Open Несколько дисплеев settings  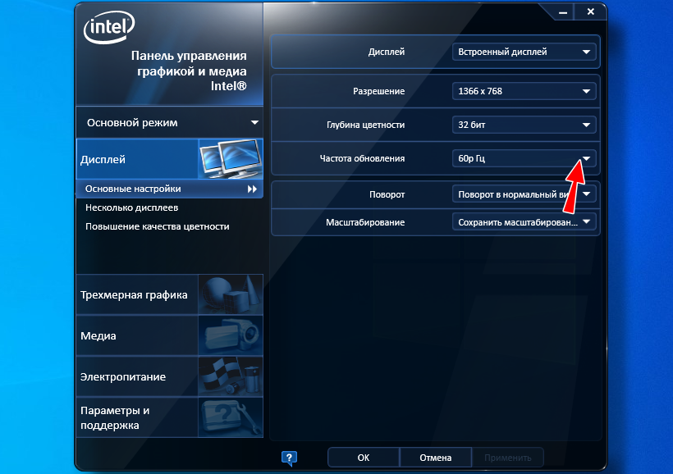pos(132,207)
